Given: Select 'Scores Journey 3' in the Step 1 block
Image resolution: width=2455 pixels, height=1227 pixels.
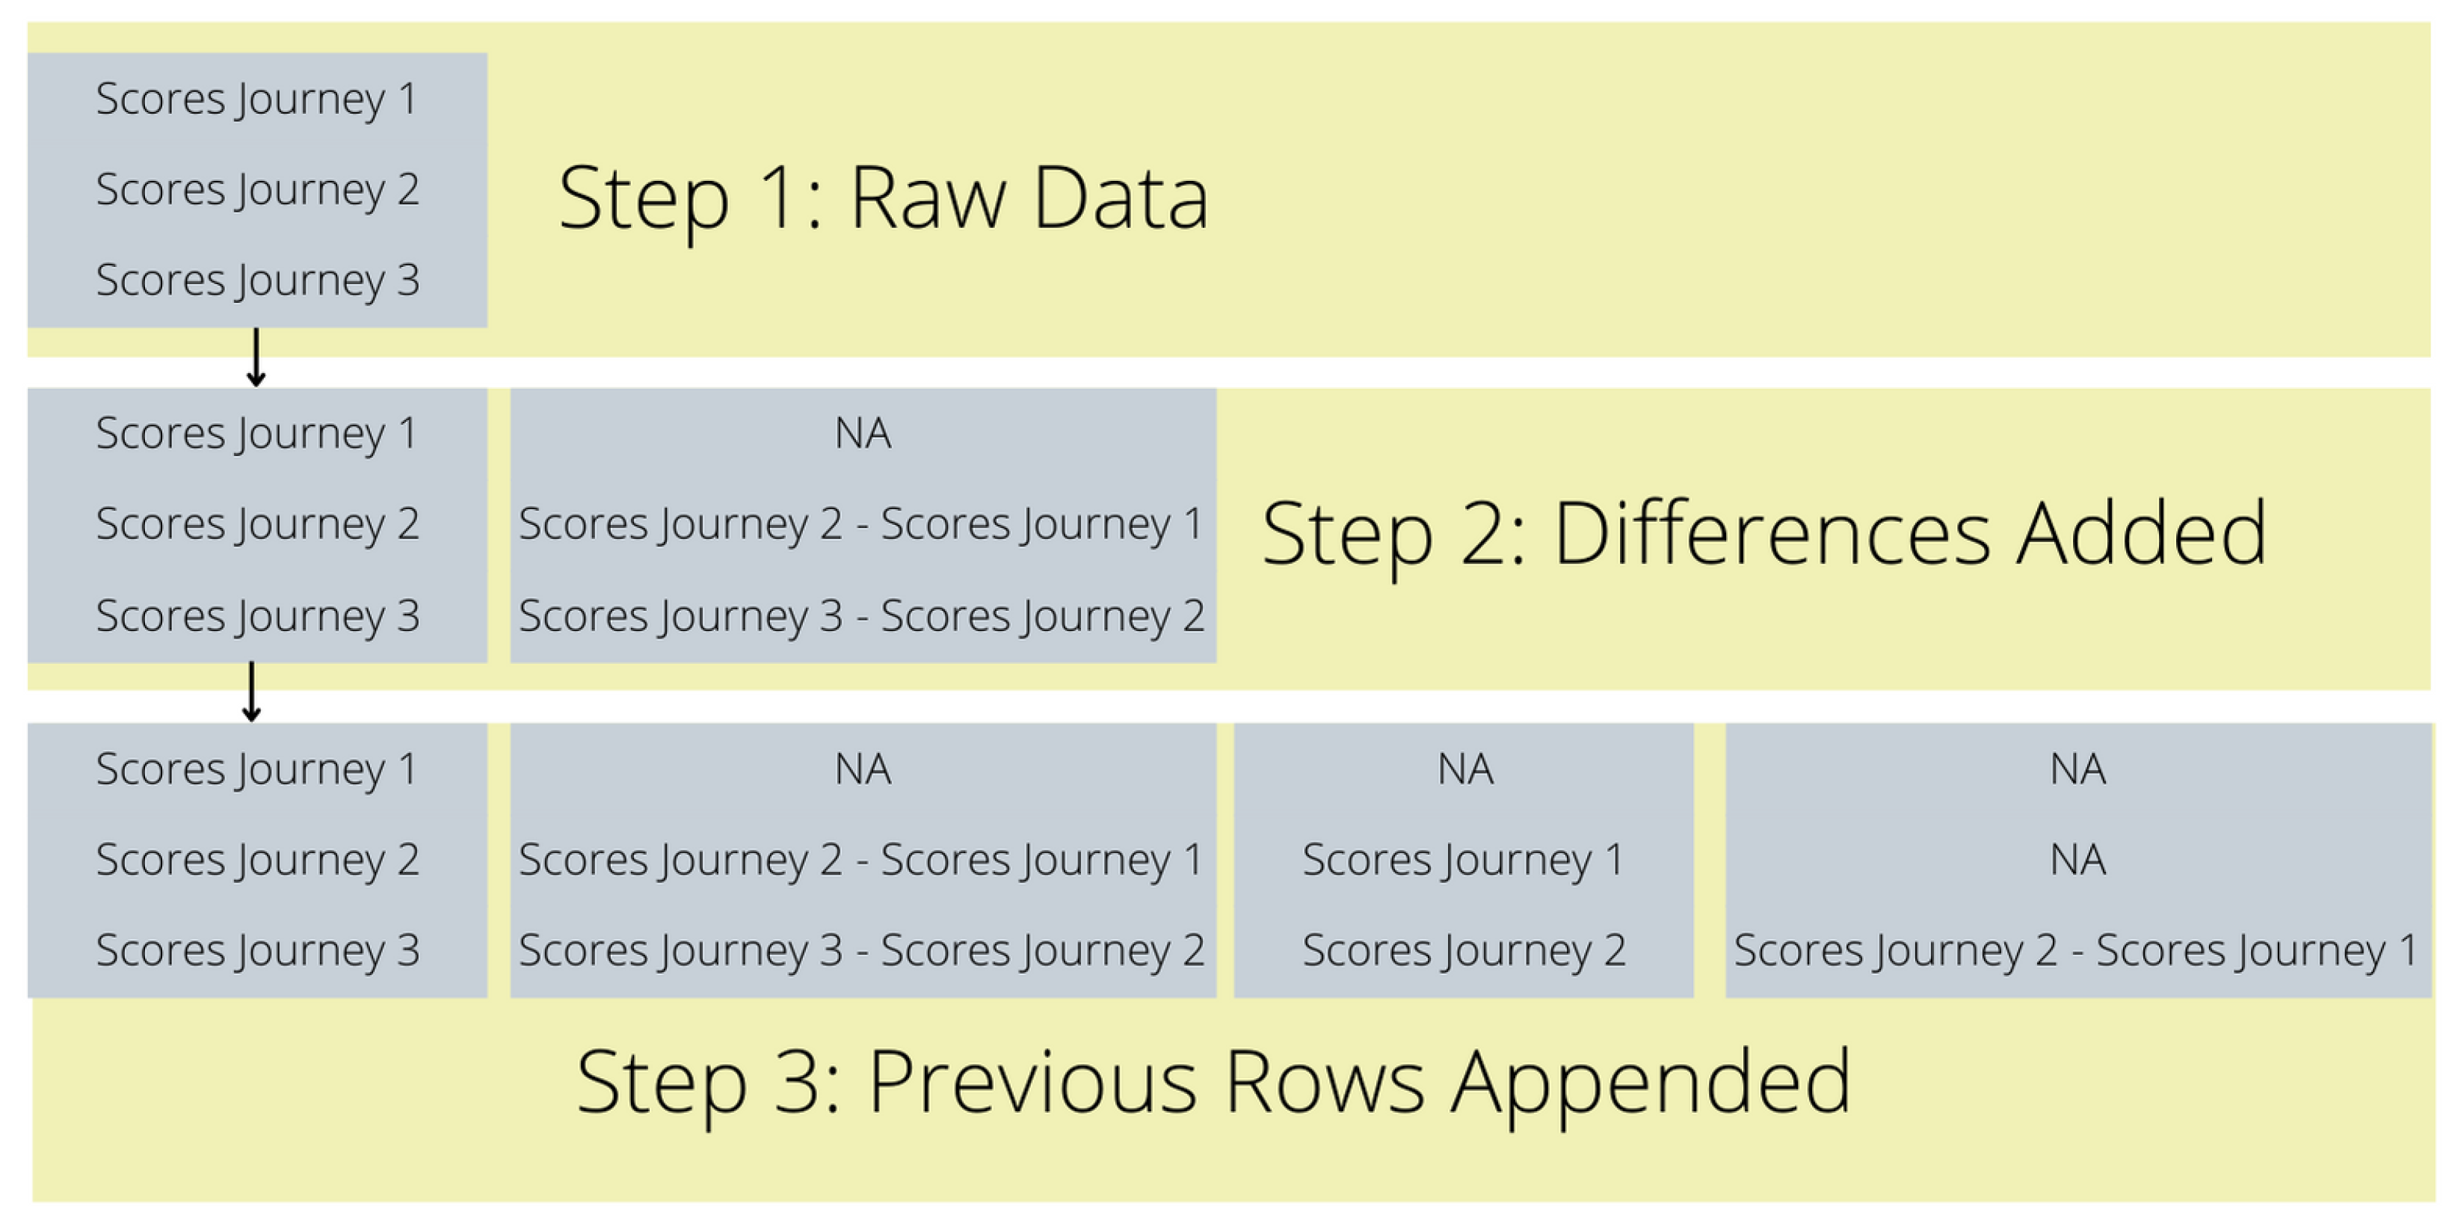Looking at the screenshot, I should (x=257, y=280).
